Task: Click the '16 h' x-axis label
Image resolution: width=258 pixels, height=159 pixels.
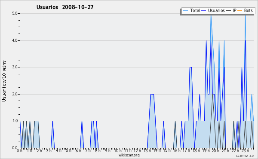Action: pyautogui.click(x=176, y=150)
